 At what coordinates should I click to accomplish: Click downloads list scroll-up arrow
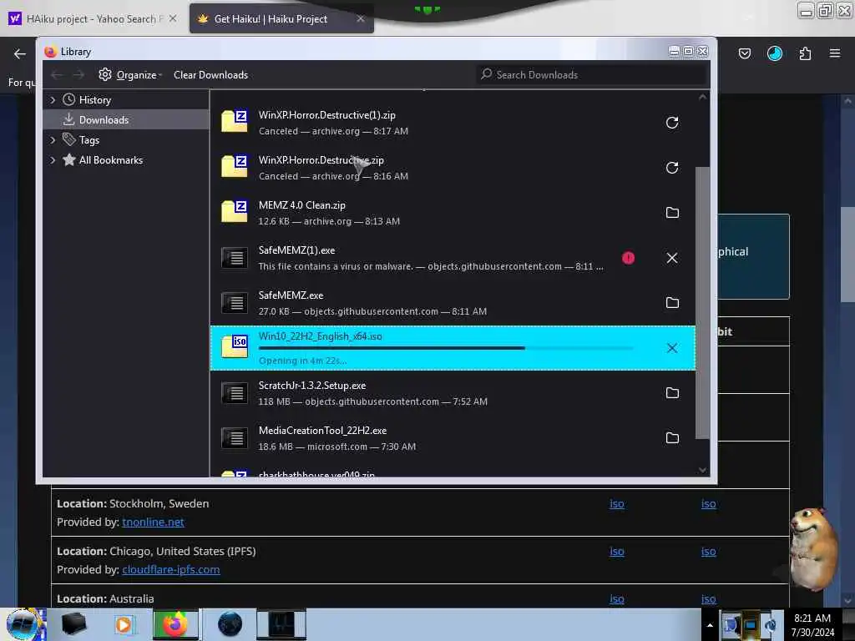702,97
